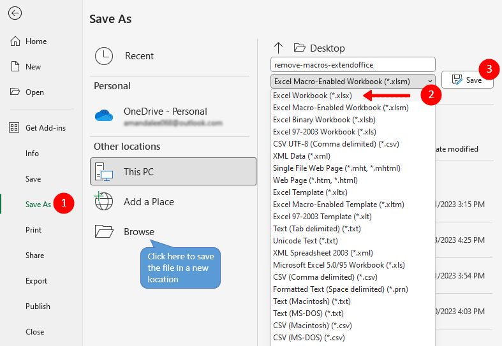Click the back arrow icon
This screenshot has height=346, width=502.
point(15,13)
